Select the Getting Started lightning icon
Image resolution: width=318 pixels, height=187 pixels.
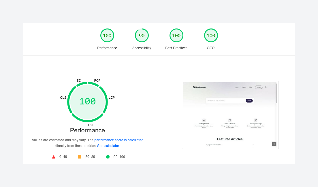point(204,120)
